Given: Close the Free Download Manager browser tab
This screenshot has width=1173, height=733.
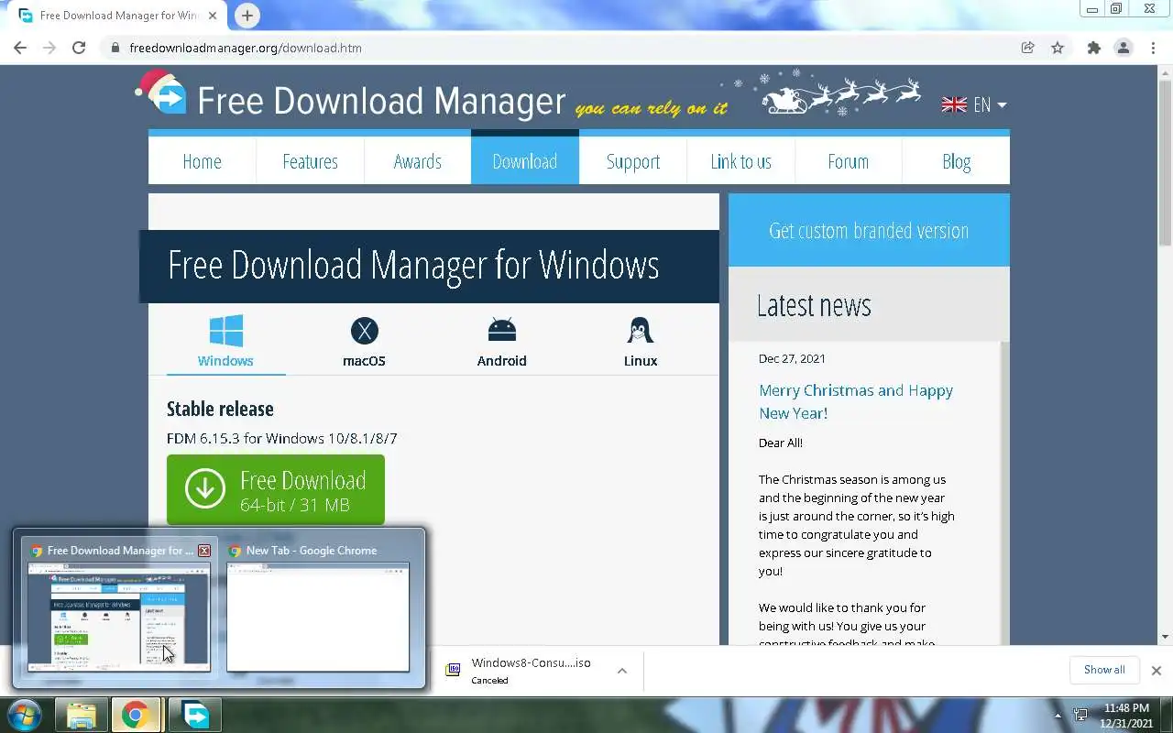Looking at the screenshot, I should click(213, 16).
